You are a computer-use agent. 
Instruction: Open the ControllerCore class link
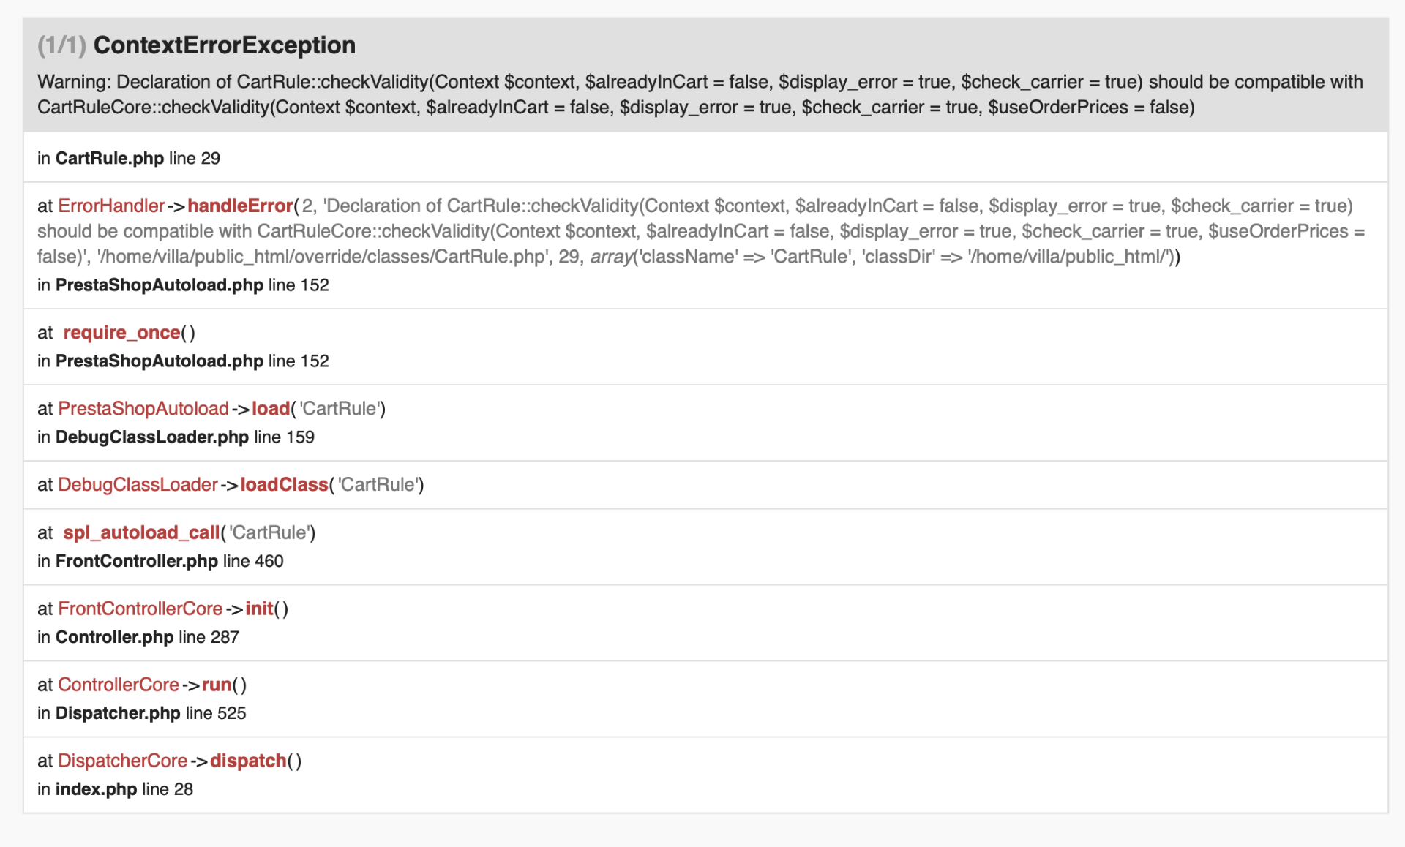pyautogui.click(x=119, y=685)
